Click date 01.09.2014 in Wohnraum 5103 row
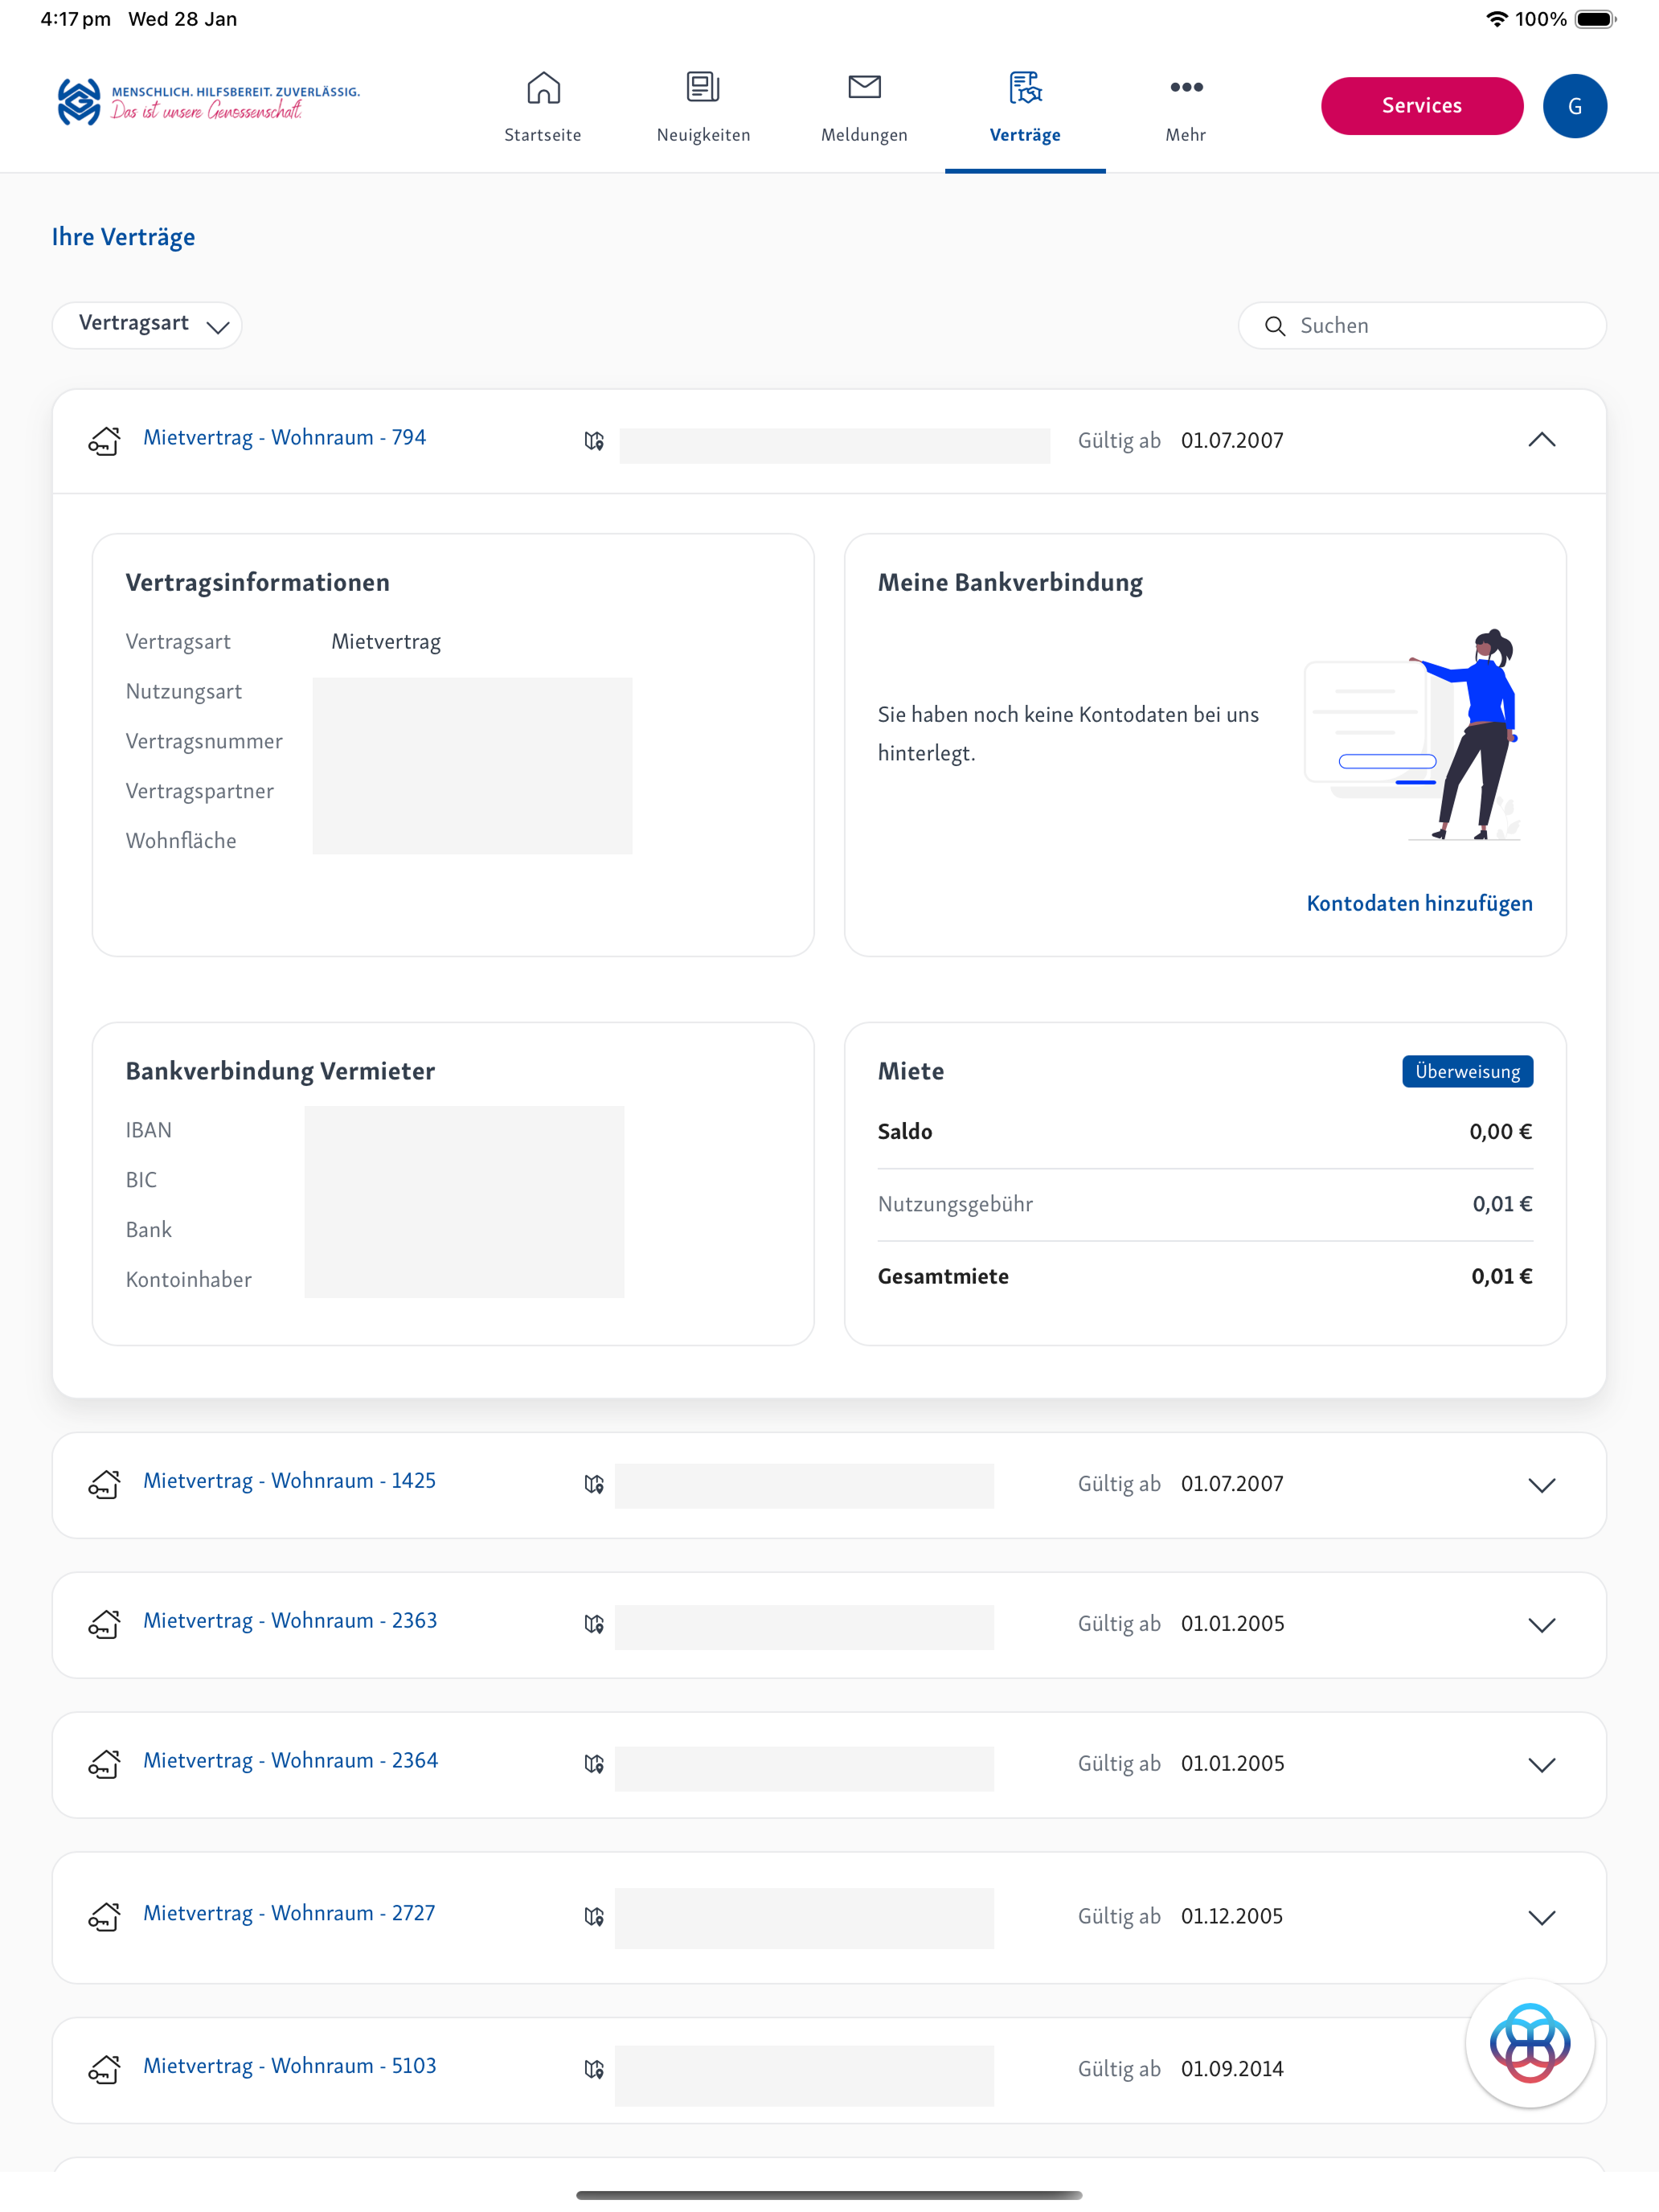This screenshot has width=1659, height=2212. coord(1232,2070)
